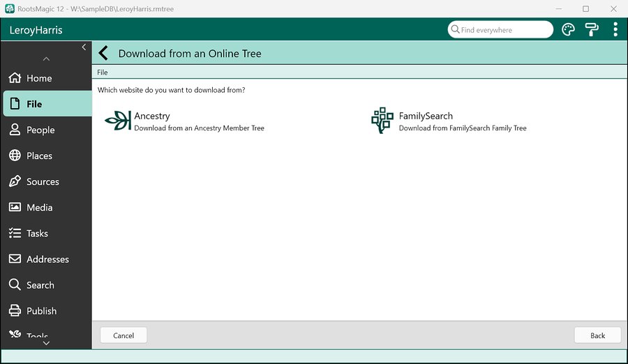Open the Publish menu item label
The width and height of the screenshot is (628, 364).
[42, 311]
